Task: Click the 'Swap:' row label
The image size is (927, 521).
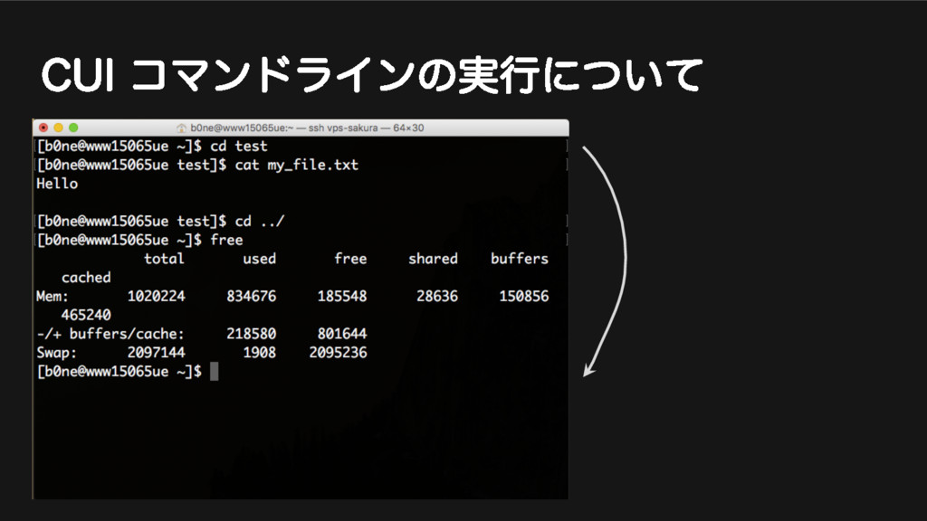Action: tap(57, 353)
